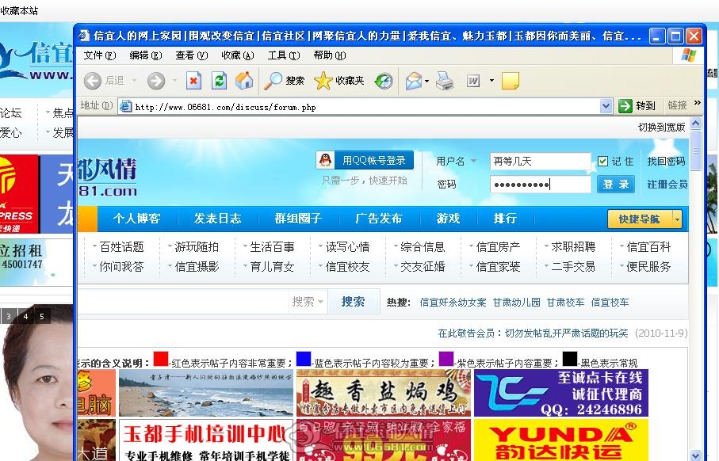The height and width of the screenshot is (461, 719).
Task: Open the 文件(F) menu
Action: tap(100, 55)
